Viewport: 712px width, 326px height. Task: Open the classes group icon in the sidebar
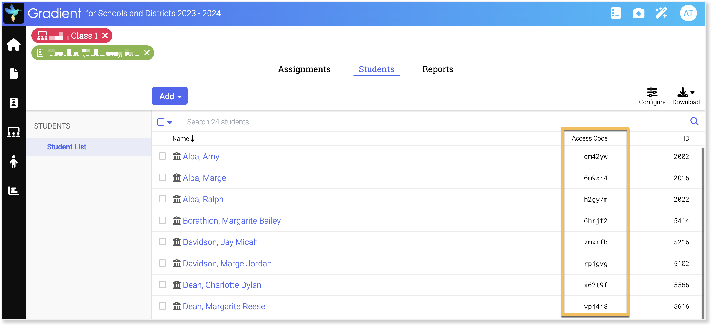(x=13, y=132)
